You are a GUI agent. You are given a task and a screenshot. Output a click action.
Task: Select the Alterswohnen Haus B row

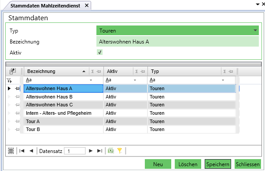(x=129, y=97)
